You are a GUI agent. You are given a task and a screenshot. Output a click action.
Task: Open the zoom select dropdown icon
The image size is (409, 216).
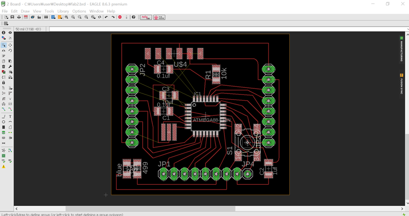(93, 17)
